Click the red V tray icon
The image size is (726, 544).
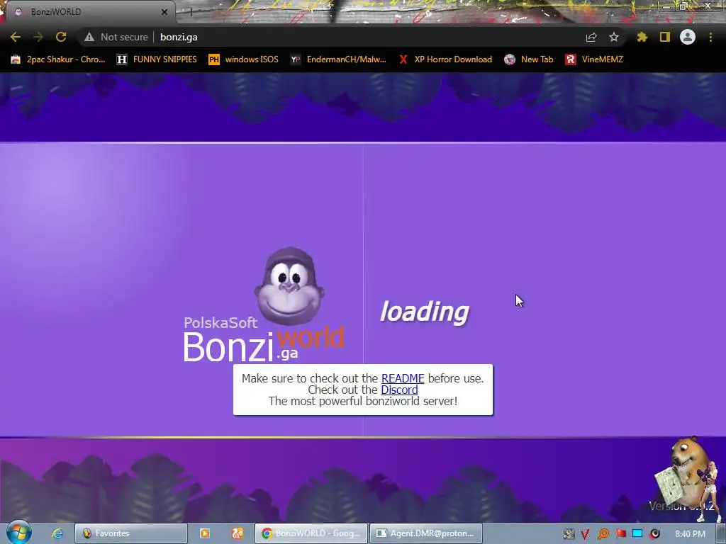coord(585,534)
